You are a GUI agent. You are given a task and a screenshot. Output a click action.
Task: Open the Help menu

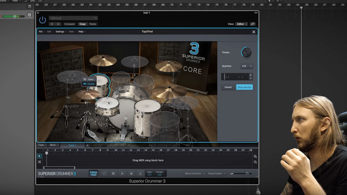tap(82, 32)
